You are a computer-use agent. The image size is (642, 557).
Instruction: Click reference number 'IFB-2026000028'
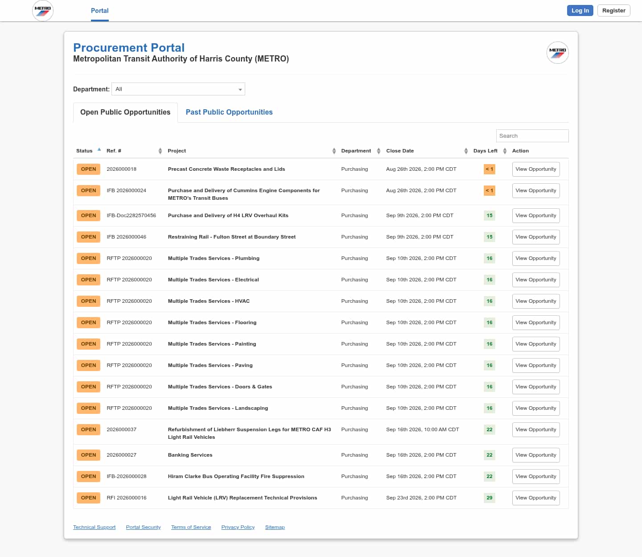point(127,477)
